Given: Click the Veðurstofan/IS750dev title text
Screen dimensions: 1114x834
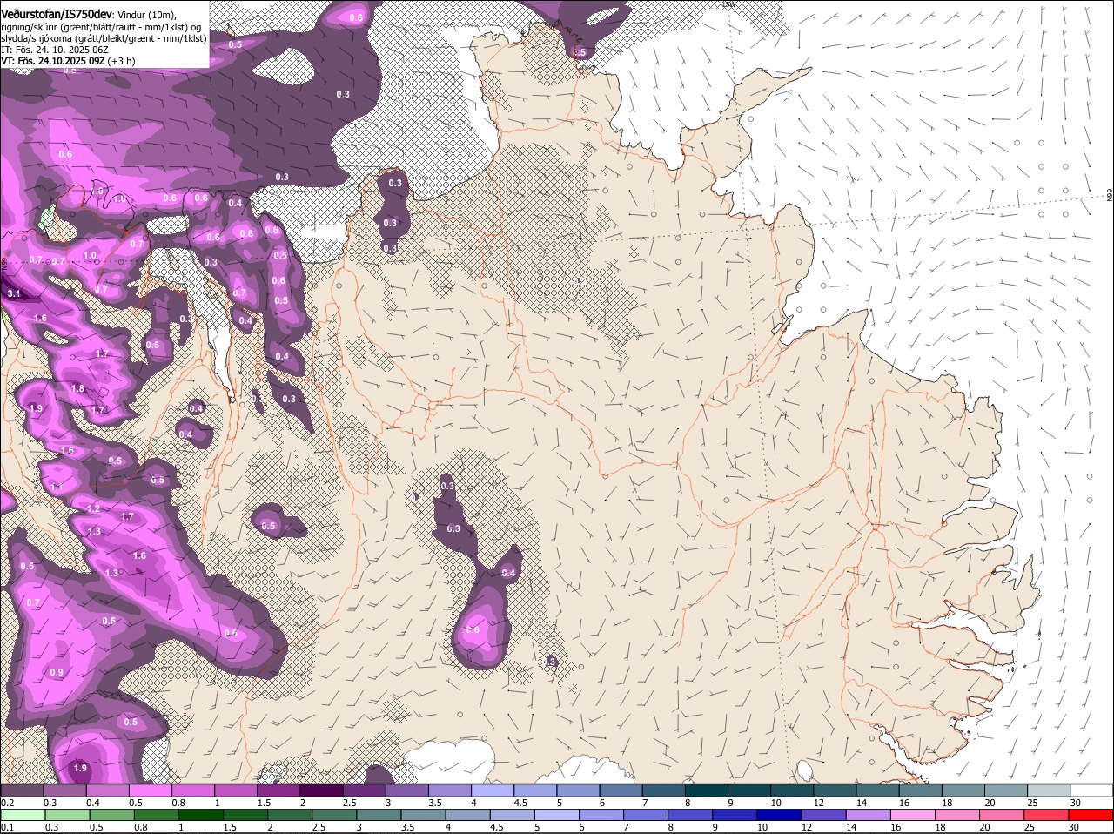Looking at the screenshot, I should (57, 15).
